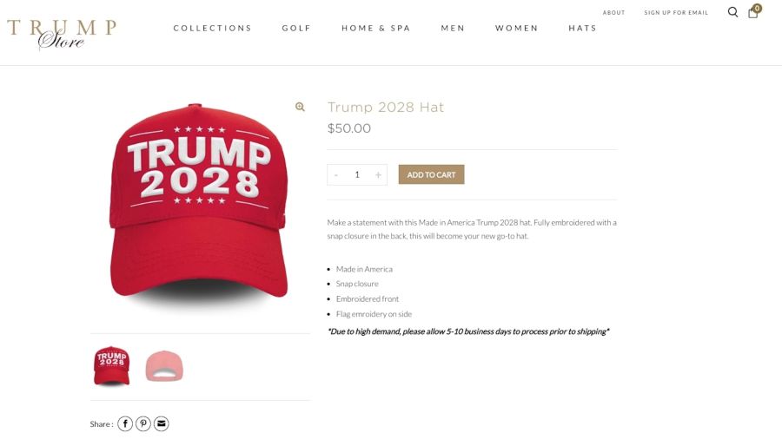
Task: Open the Men menu
Action: 453,28
